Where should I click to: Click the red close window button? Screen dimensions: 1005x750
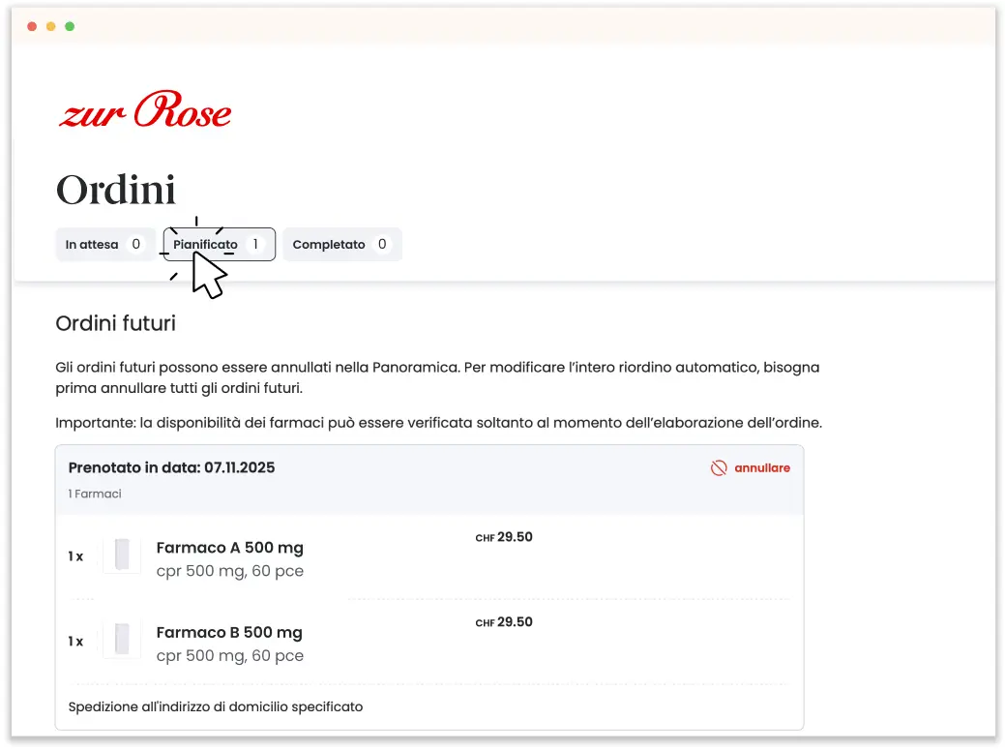[32, 26]
